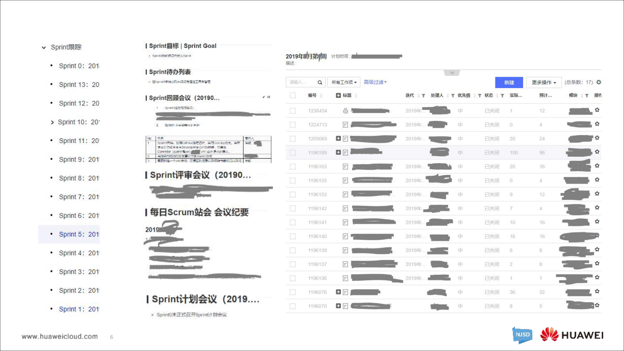The image size is (624, 351).
Task: Open highlighted Sprint 5 link
Action: pyautogui.click(x=79, y=234)
